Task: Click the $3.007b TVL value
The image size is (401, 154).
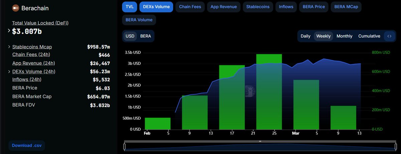Action: point(27,31)
